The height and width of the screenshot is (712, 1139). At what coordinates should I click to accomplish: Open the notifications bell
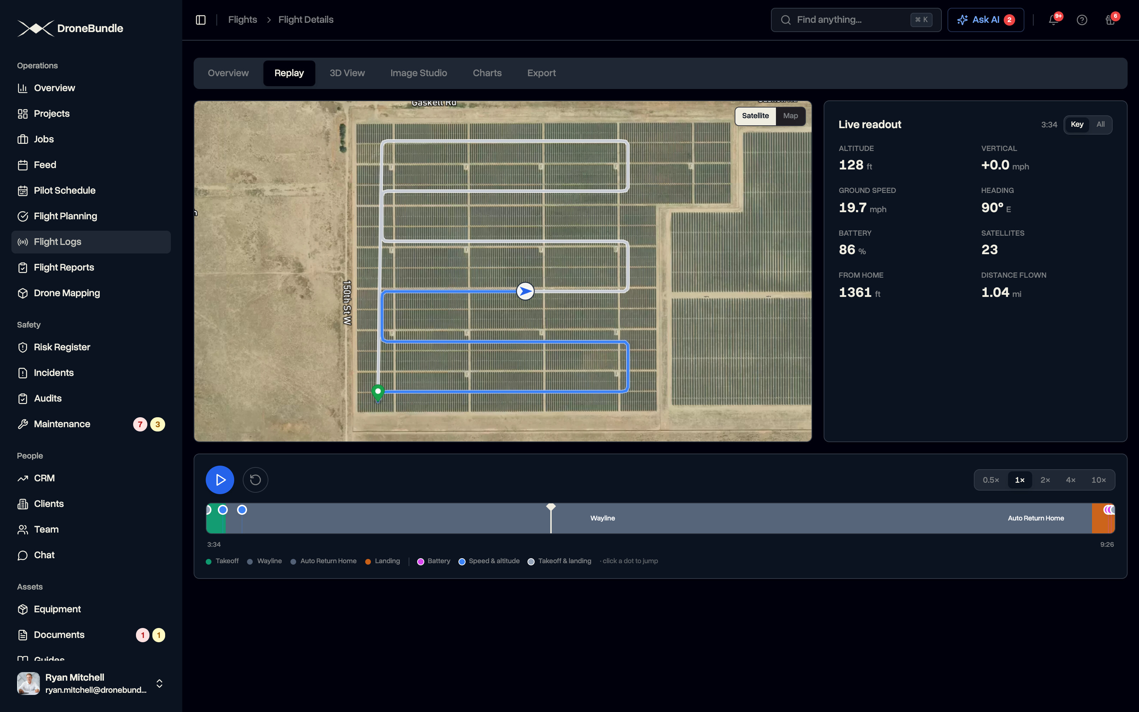[1053, 20]
